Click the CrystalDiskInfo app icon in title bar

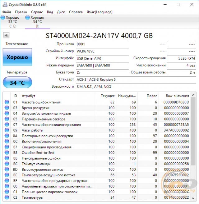point(5,5)
